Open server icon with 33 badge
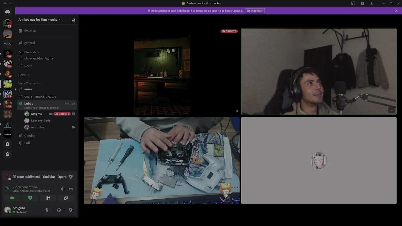The width and height of the screenshot is (402, 226). tap(8, 94)
